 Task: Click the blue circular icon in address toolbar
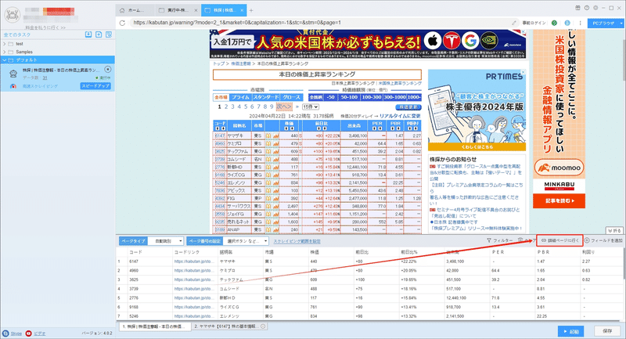pos(567,23)
